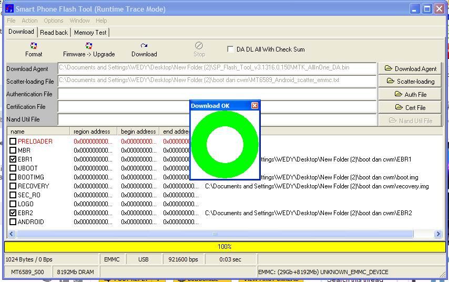The width and height of the screenshot is (449, 282).
Task: Switch to the Read back tab
Action: [x=54, y=33]
